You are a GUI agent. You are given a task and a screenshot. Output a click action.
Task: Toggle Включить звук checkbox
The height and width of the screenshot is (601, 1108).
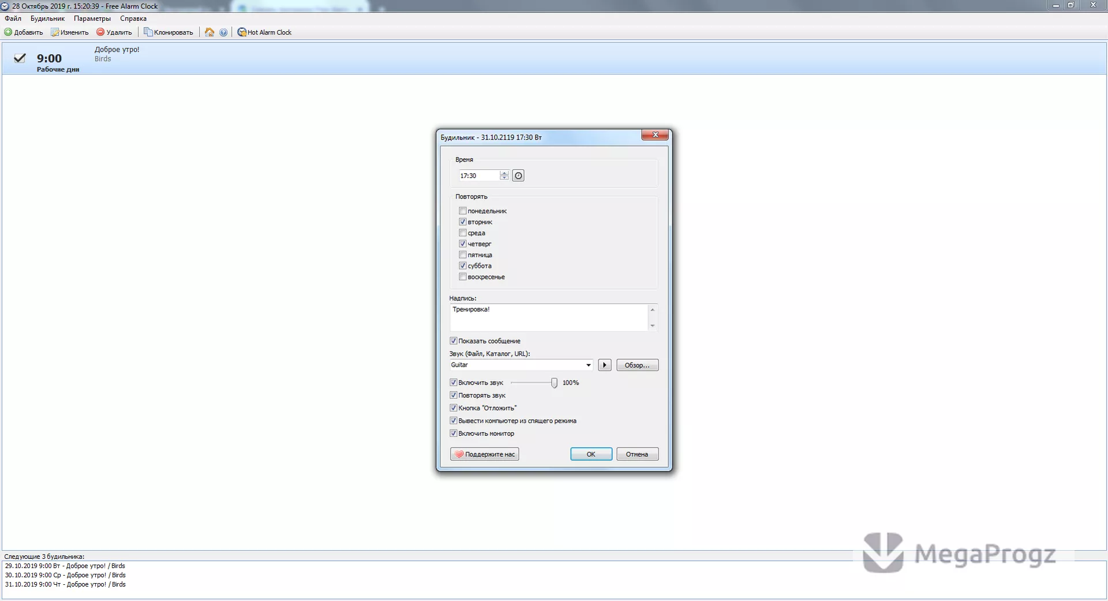coord(453,382)
